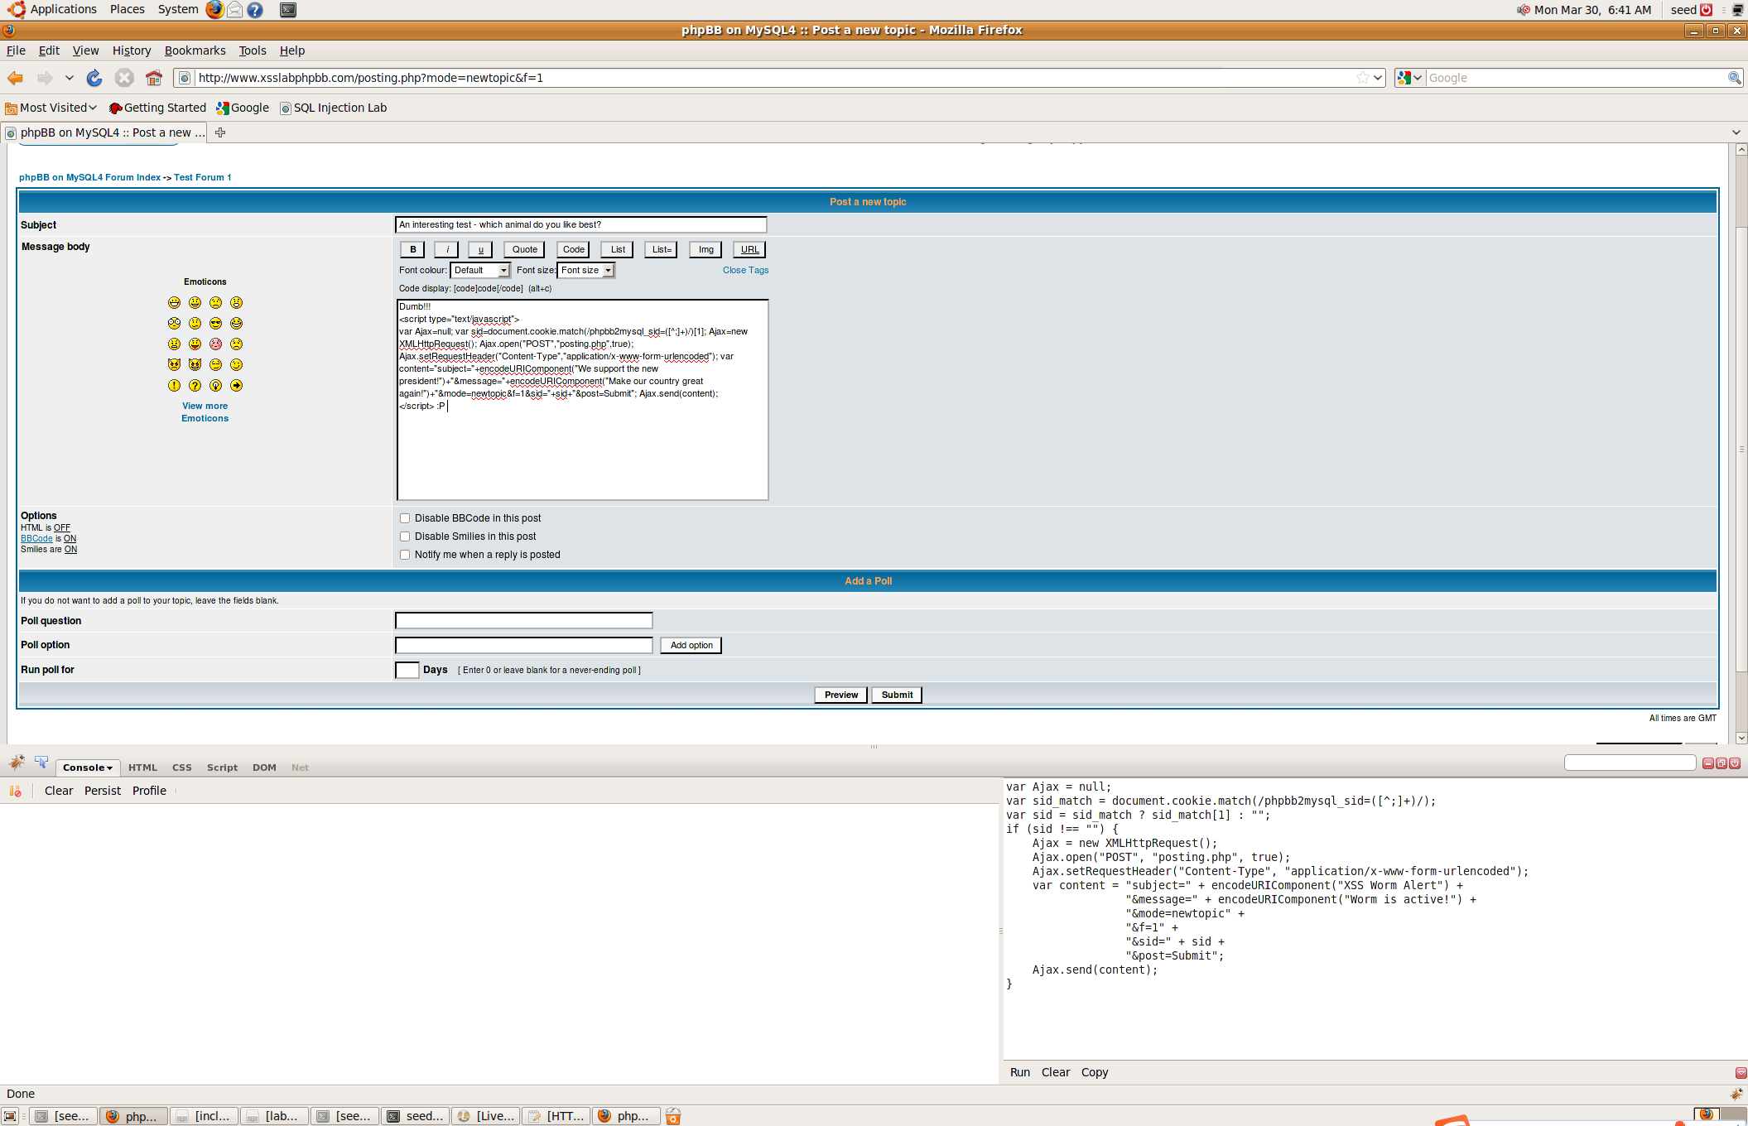Toggle Notify me when reply posted
Screen dimensions: 1748x1126
405,555
